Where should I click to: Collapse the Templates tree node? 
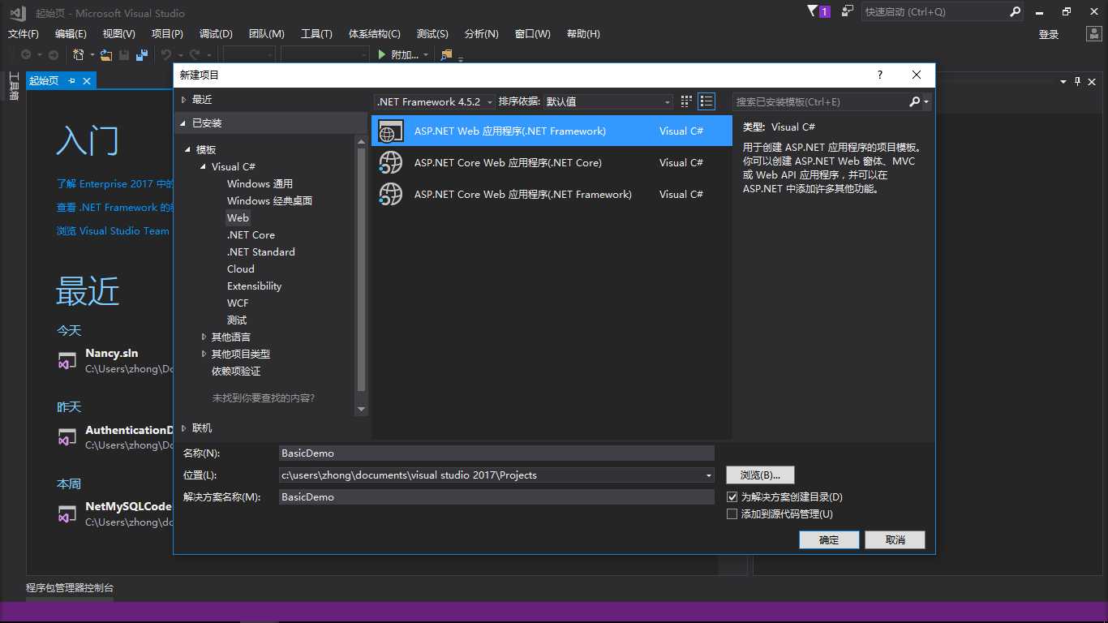(188, 149)
